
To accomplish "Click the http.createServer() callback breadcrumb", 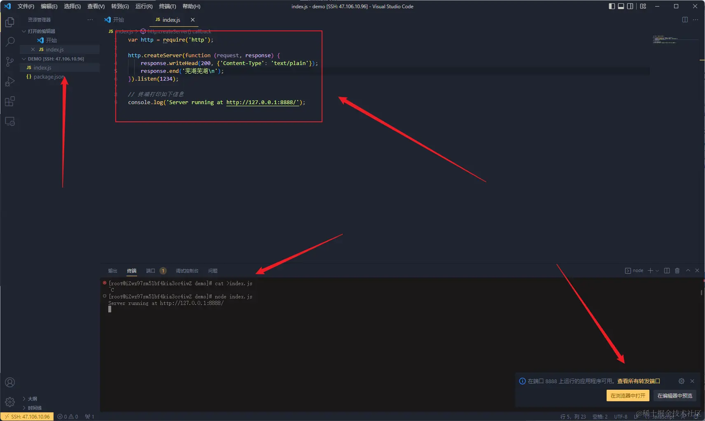I will click(176, 31).
